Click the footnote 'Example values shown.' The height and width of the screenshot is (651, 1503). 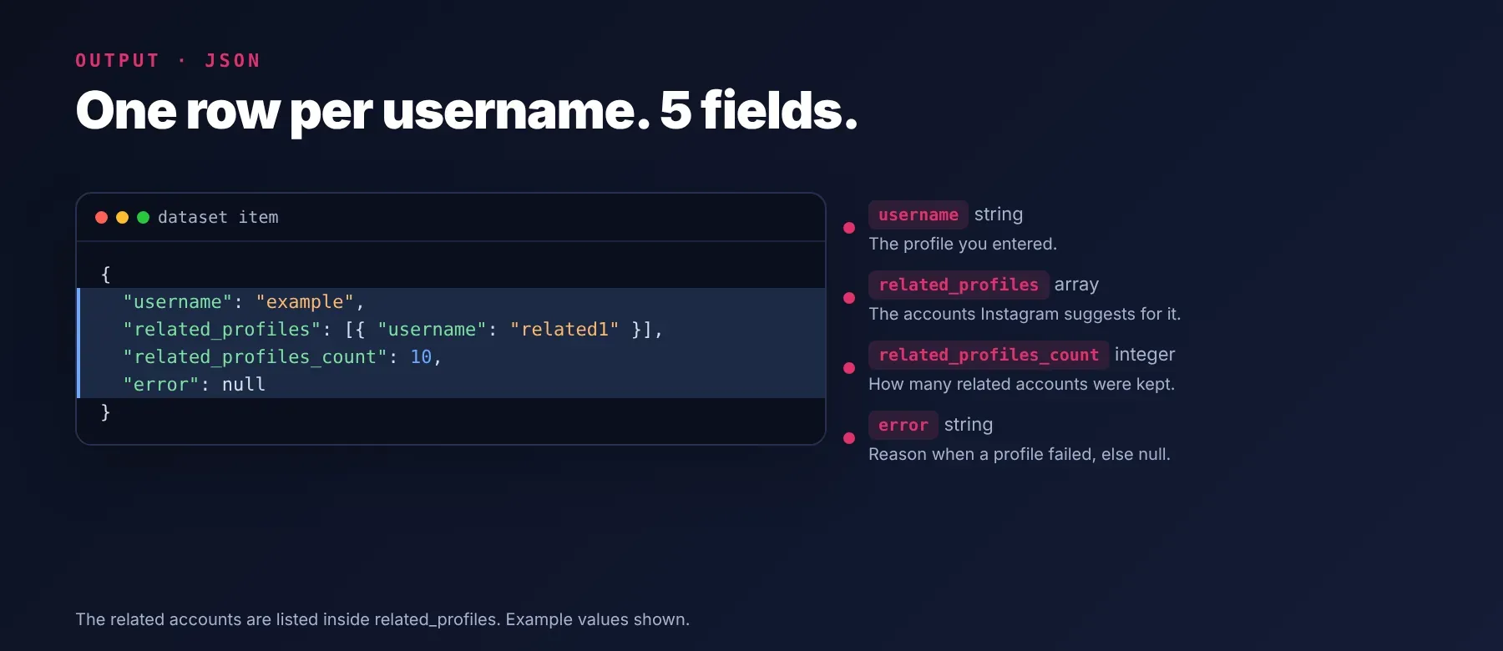(598, 619)
